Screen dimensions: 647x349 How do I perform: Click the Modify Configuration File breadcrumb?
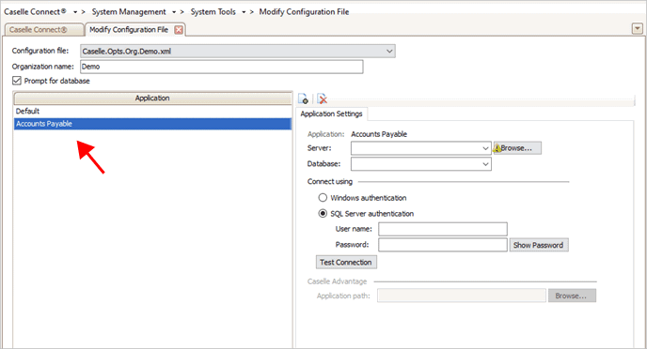pyautogui.click(x=304, y=12)
